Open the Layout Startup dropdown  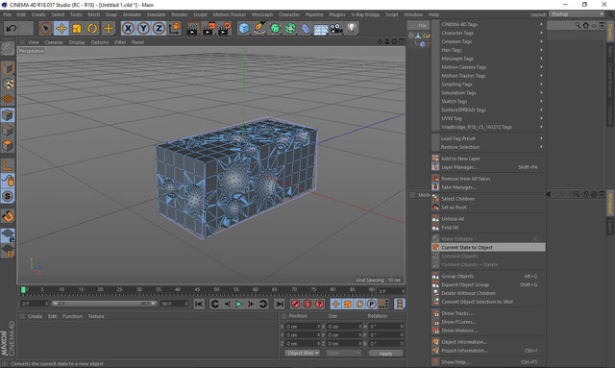[x=577, y=14]
